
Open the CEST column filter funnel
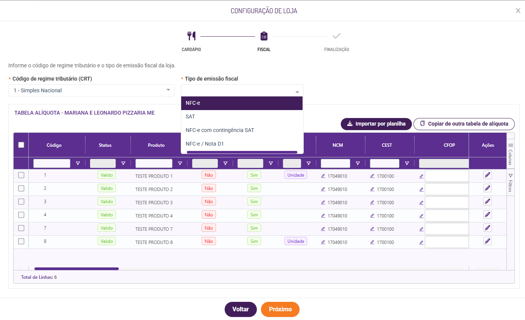pos(407,163)
